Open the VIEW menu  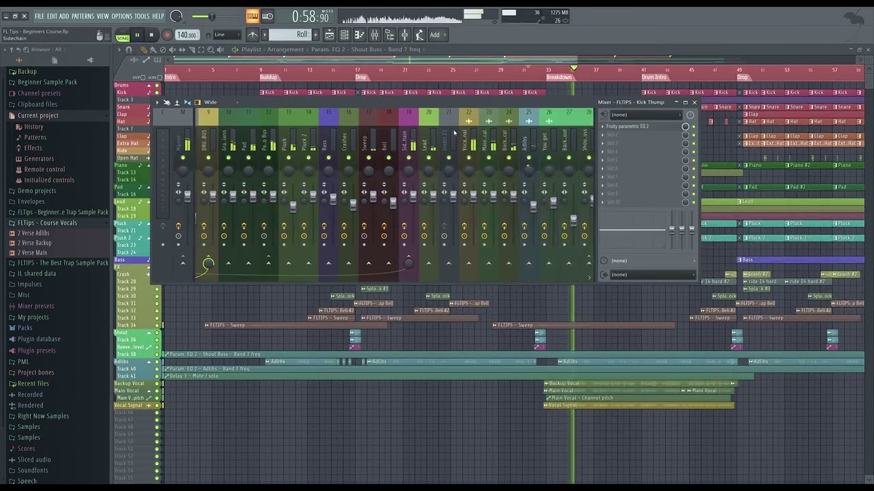click(102, 16)
